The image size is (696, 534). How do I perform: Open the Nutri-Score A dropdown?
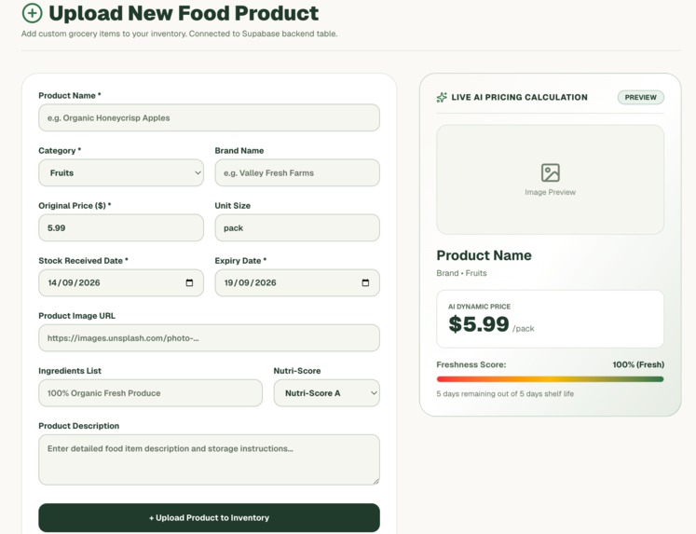pos(327,393)
